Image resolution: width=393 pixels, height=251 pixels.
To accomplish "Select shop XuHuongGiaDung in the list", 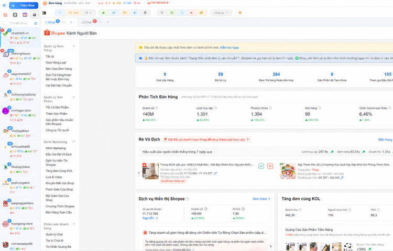I will 20,97.
